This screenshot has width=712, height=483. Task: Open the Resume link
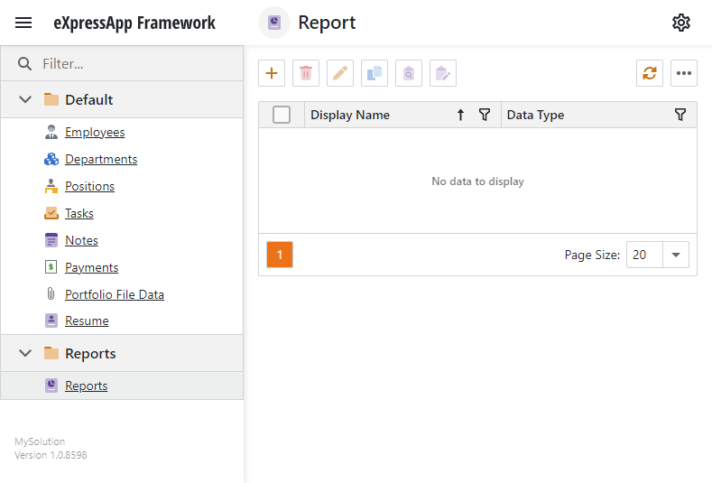point(88,320)
